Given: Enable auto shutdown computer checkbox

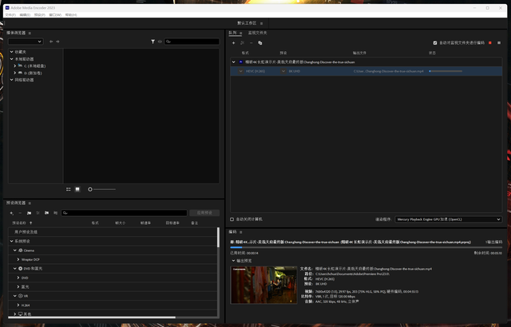Looking at the screenshot, I should 232,219.
